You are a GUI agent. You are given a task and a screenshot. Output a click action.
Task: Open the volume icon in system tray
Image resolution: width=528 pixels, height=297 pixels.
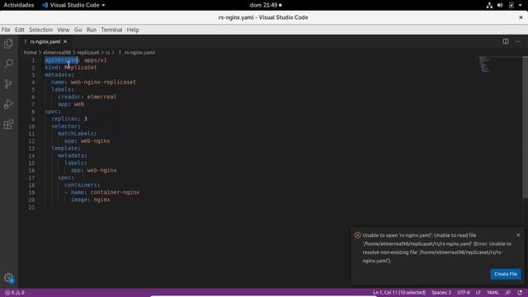click(x=500, y=5)
